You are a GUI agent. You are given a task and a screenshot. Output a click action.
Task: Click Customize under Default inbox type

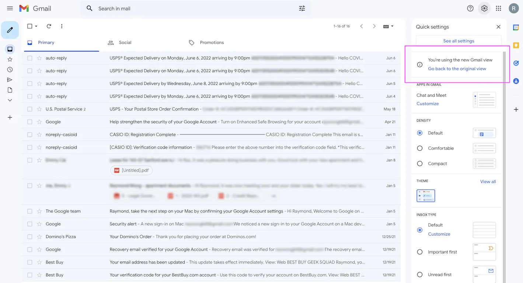click(x=439, y=234)
